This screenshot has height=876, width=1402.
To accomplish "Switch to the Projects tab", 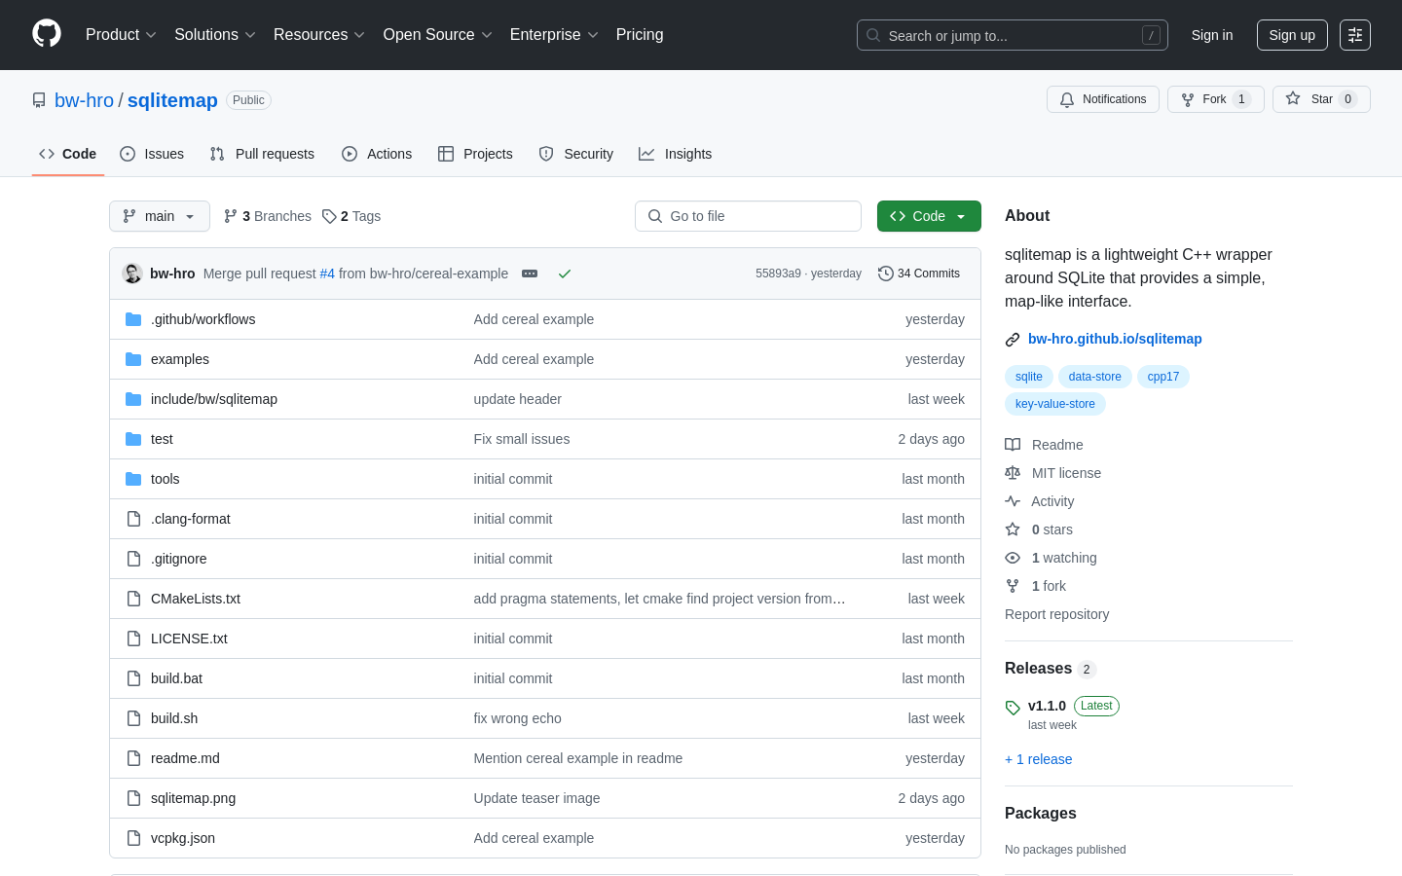I will click(x=475, y=154).
